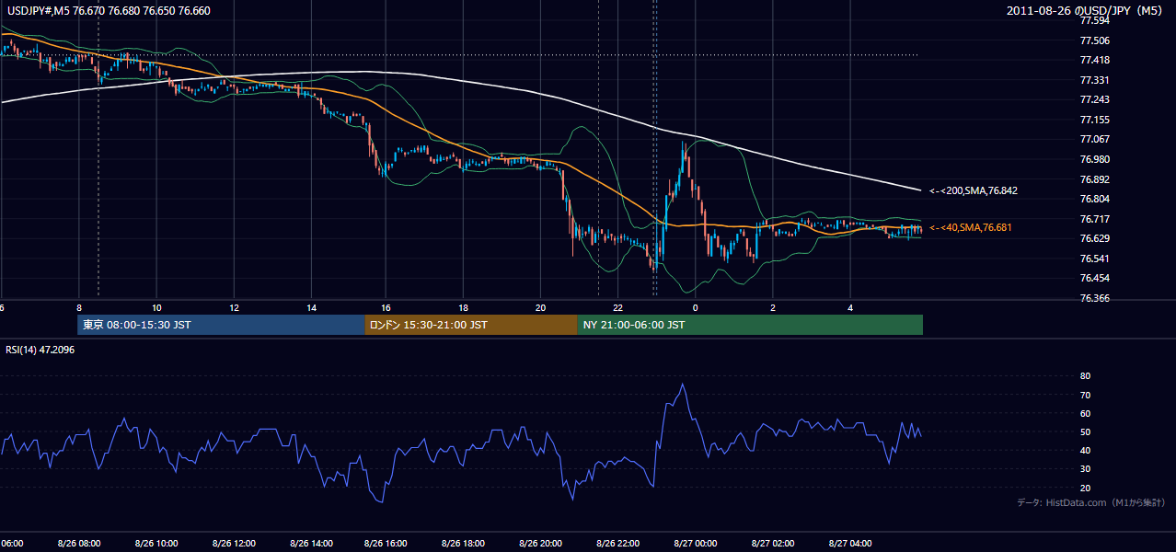Image resolution: width=1176 pixels, height=552 pixels.
Task: Select the 200 SMA label showing 76.842
Action: [973, 190]
